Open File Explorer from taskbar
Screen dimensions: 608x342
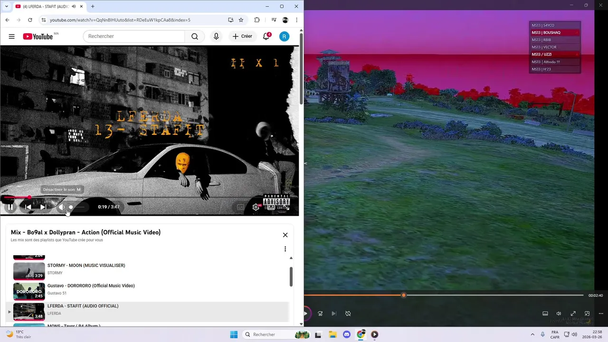332,334
